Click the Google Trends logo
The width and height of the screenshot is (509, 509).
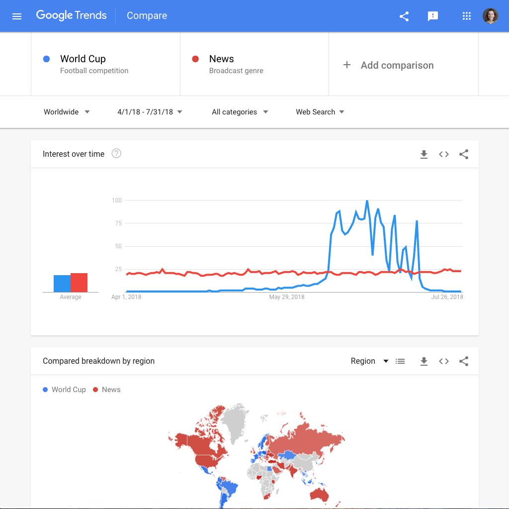point(72,15)
